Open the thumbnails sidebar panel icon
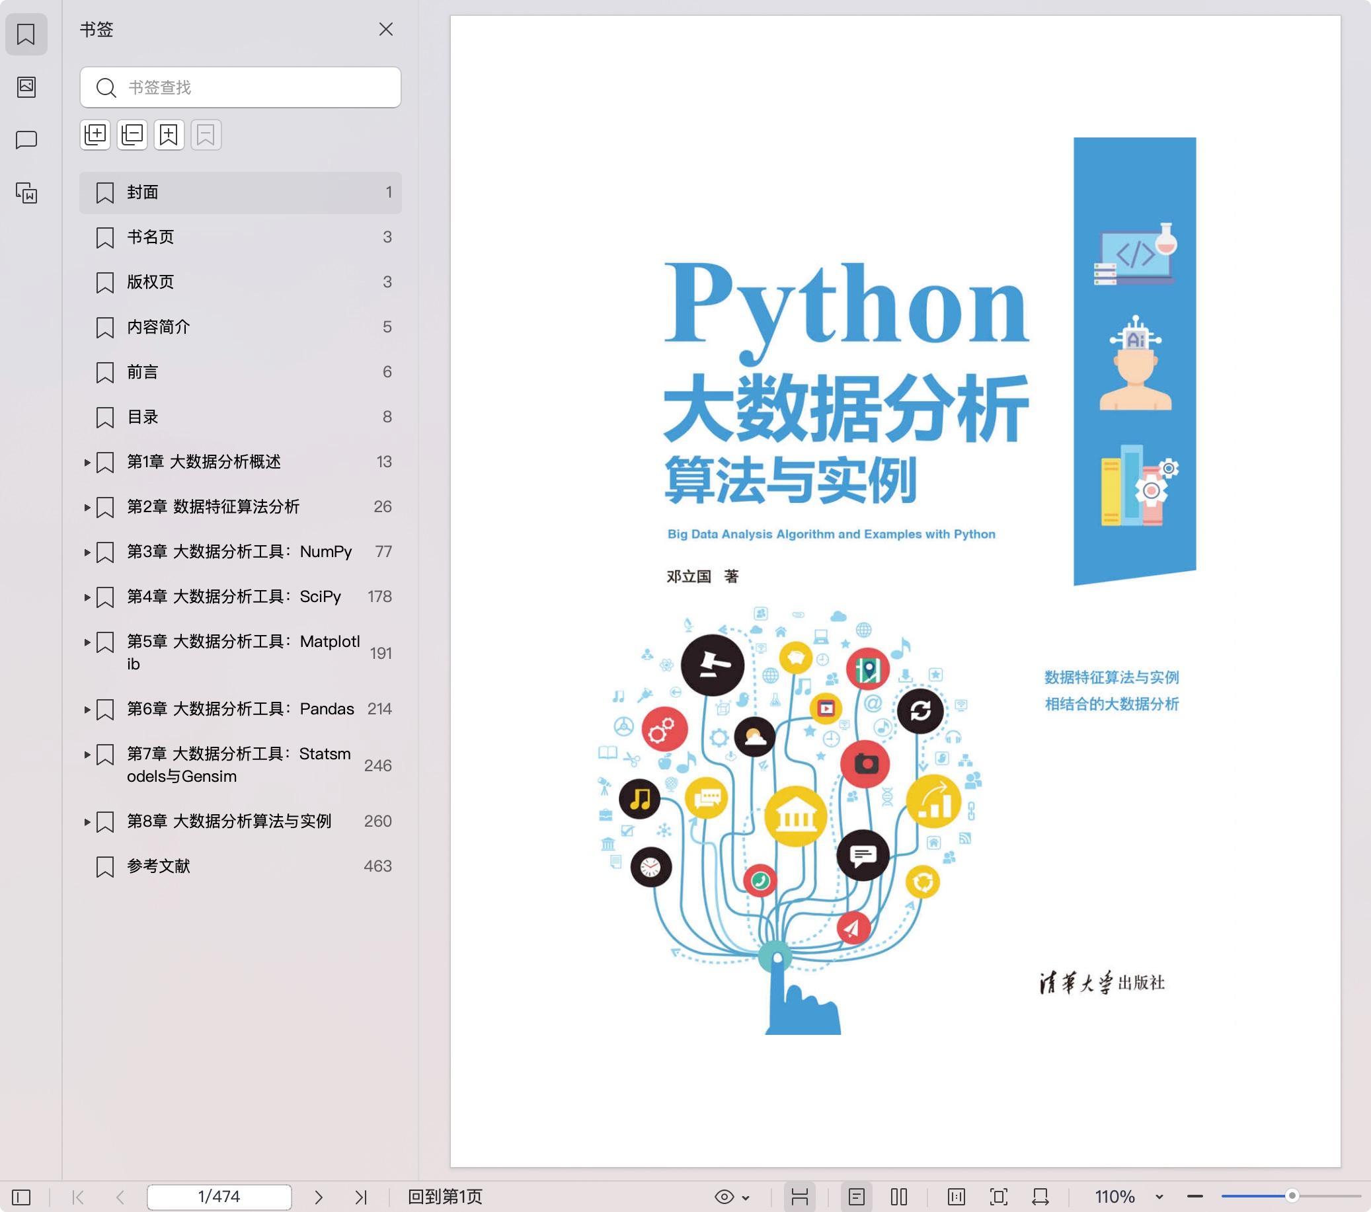Image resolution: width=1371 pixels, height=1212 pixels. (26, 87)
